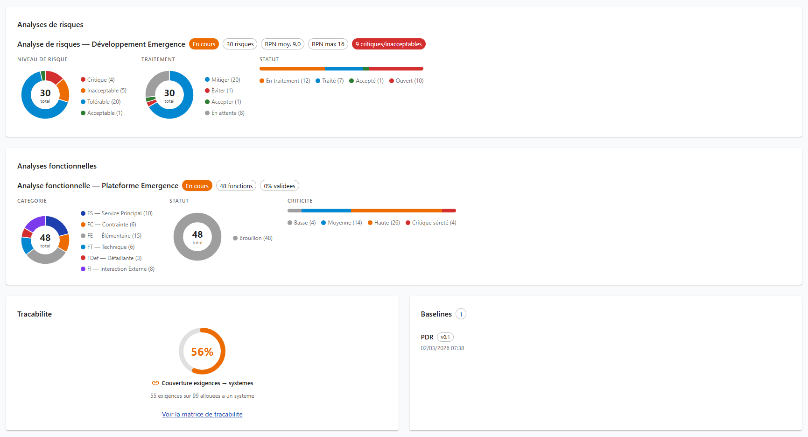Click the red dot for Ouvert (10)
This screenshot has height=437, width=808.
point(392,81)
